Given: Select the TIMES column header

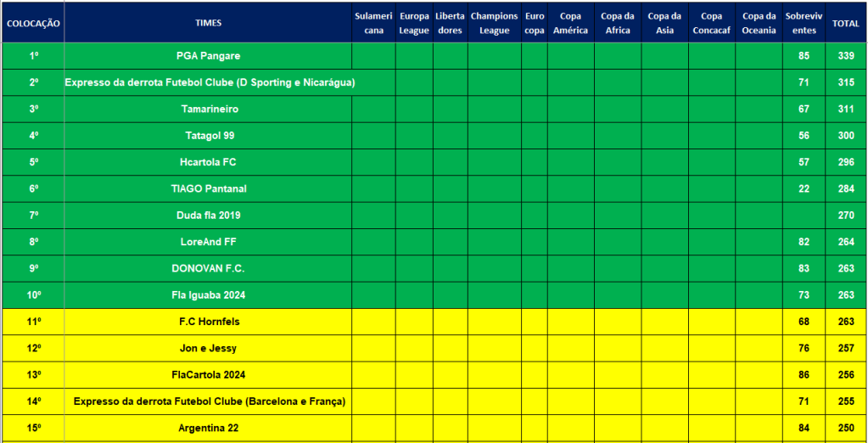Looking at the screenshot, I should point(208,23).
